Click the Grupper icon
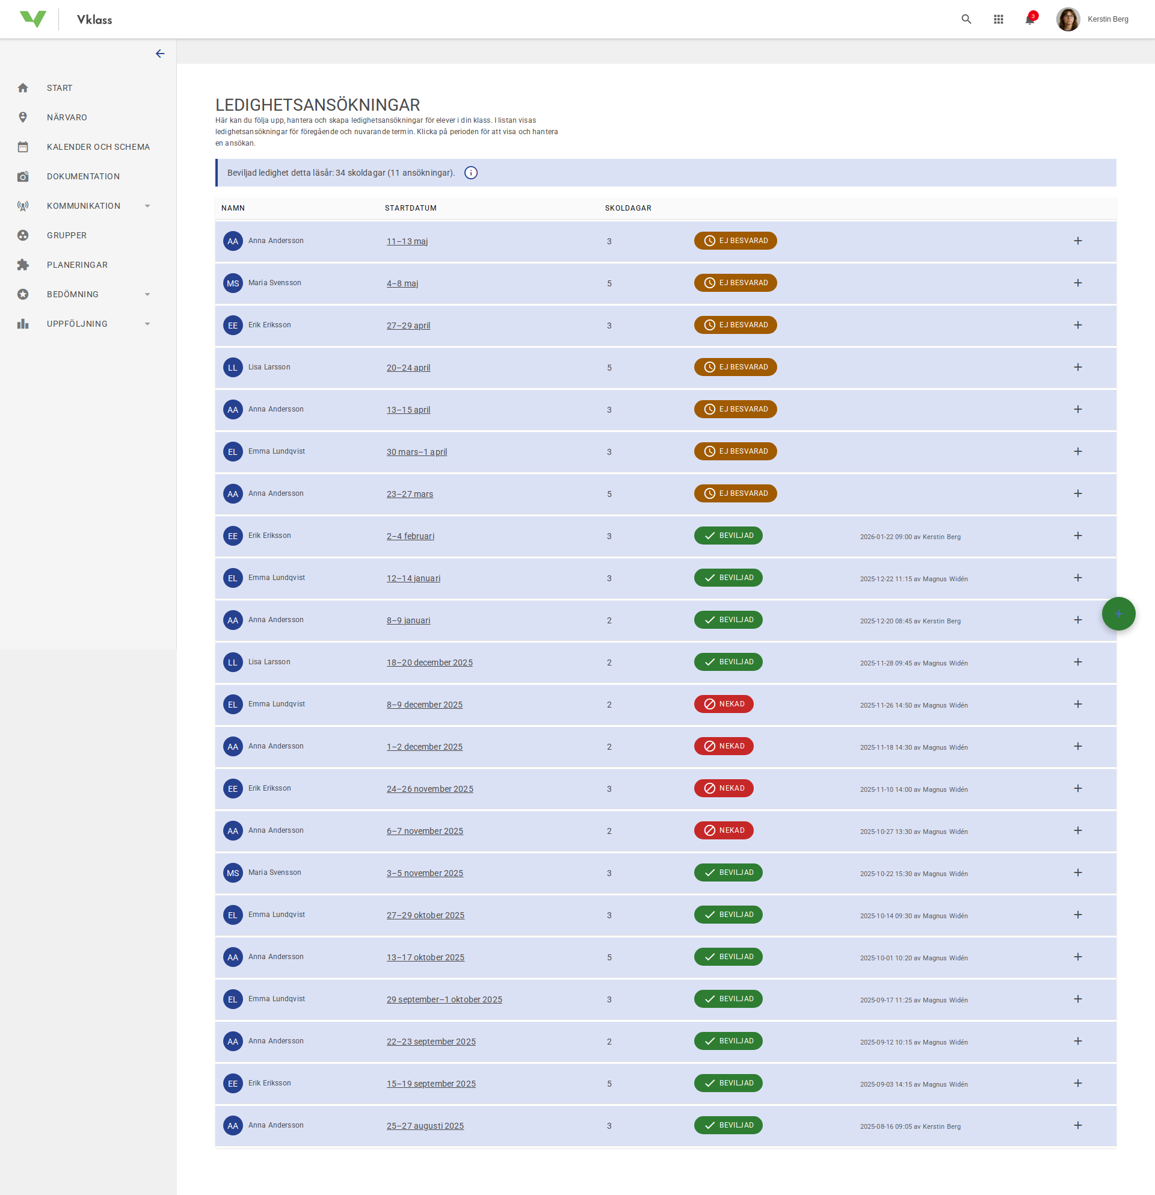 click(23, 235)
